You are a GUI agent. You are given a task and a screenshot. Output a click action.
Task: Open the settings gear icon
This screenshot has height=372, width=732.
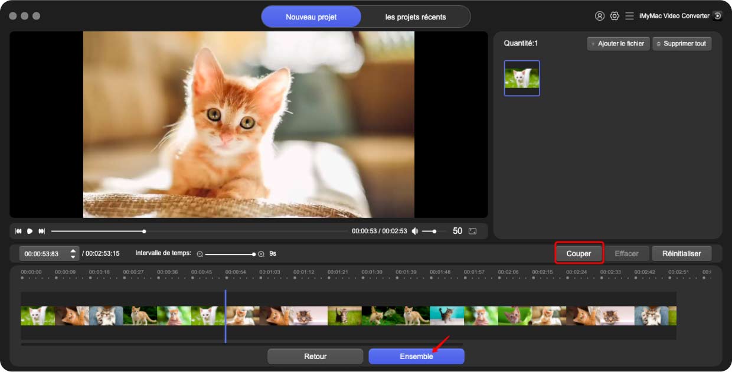[615, 16]
